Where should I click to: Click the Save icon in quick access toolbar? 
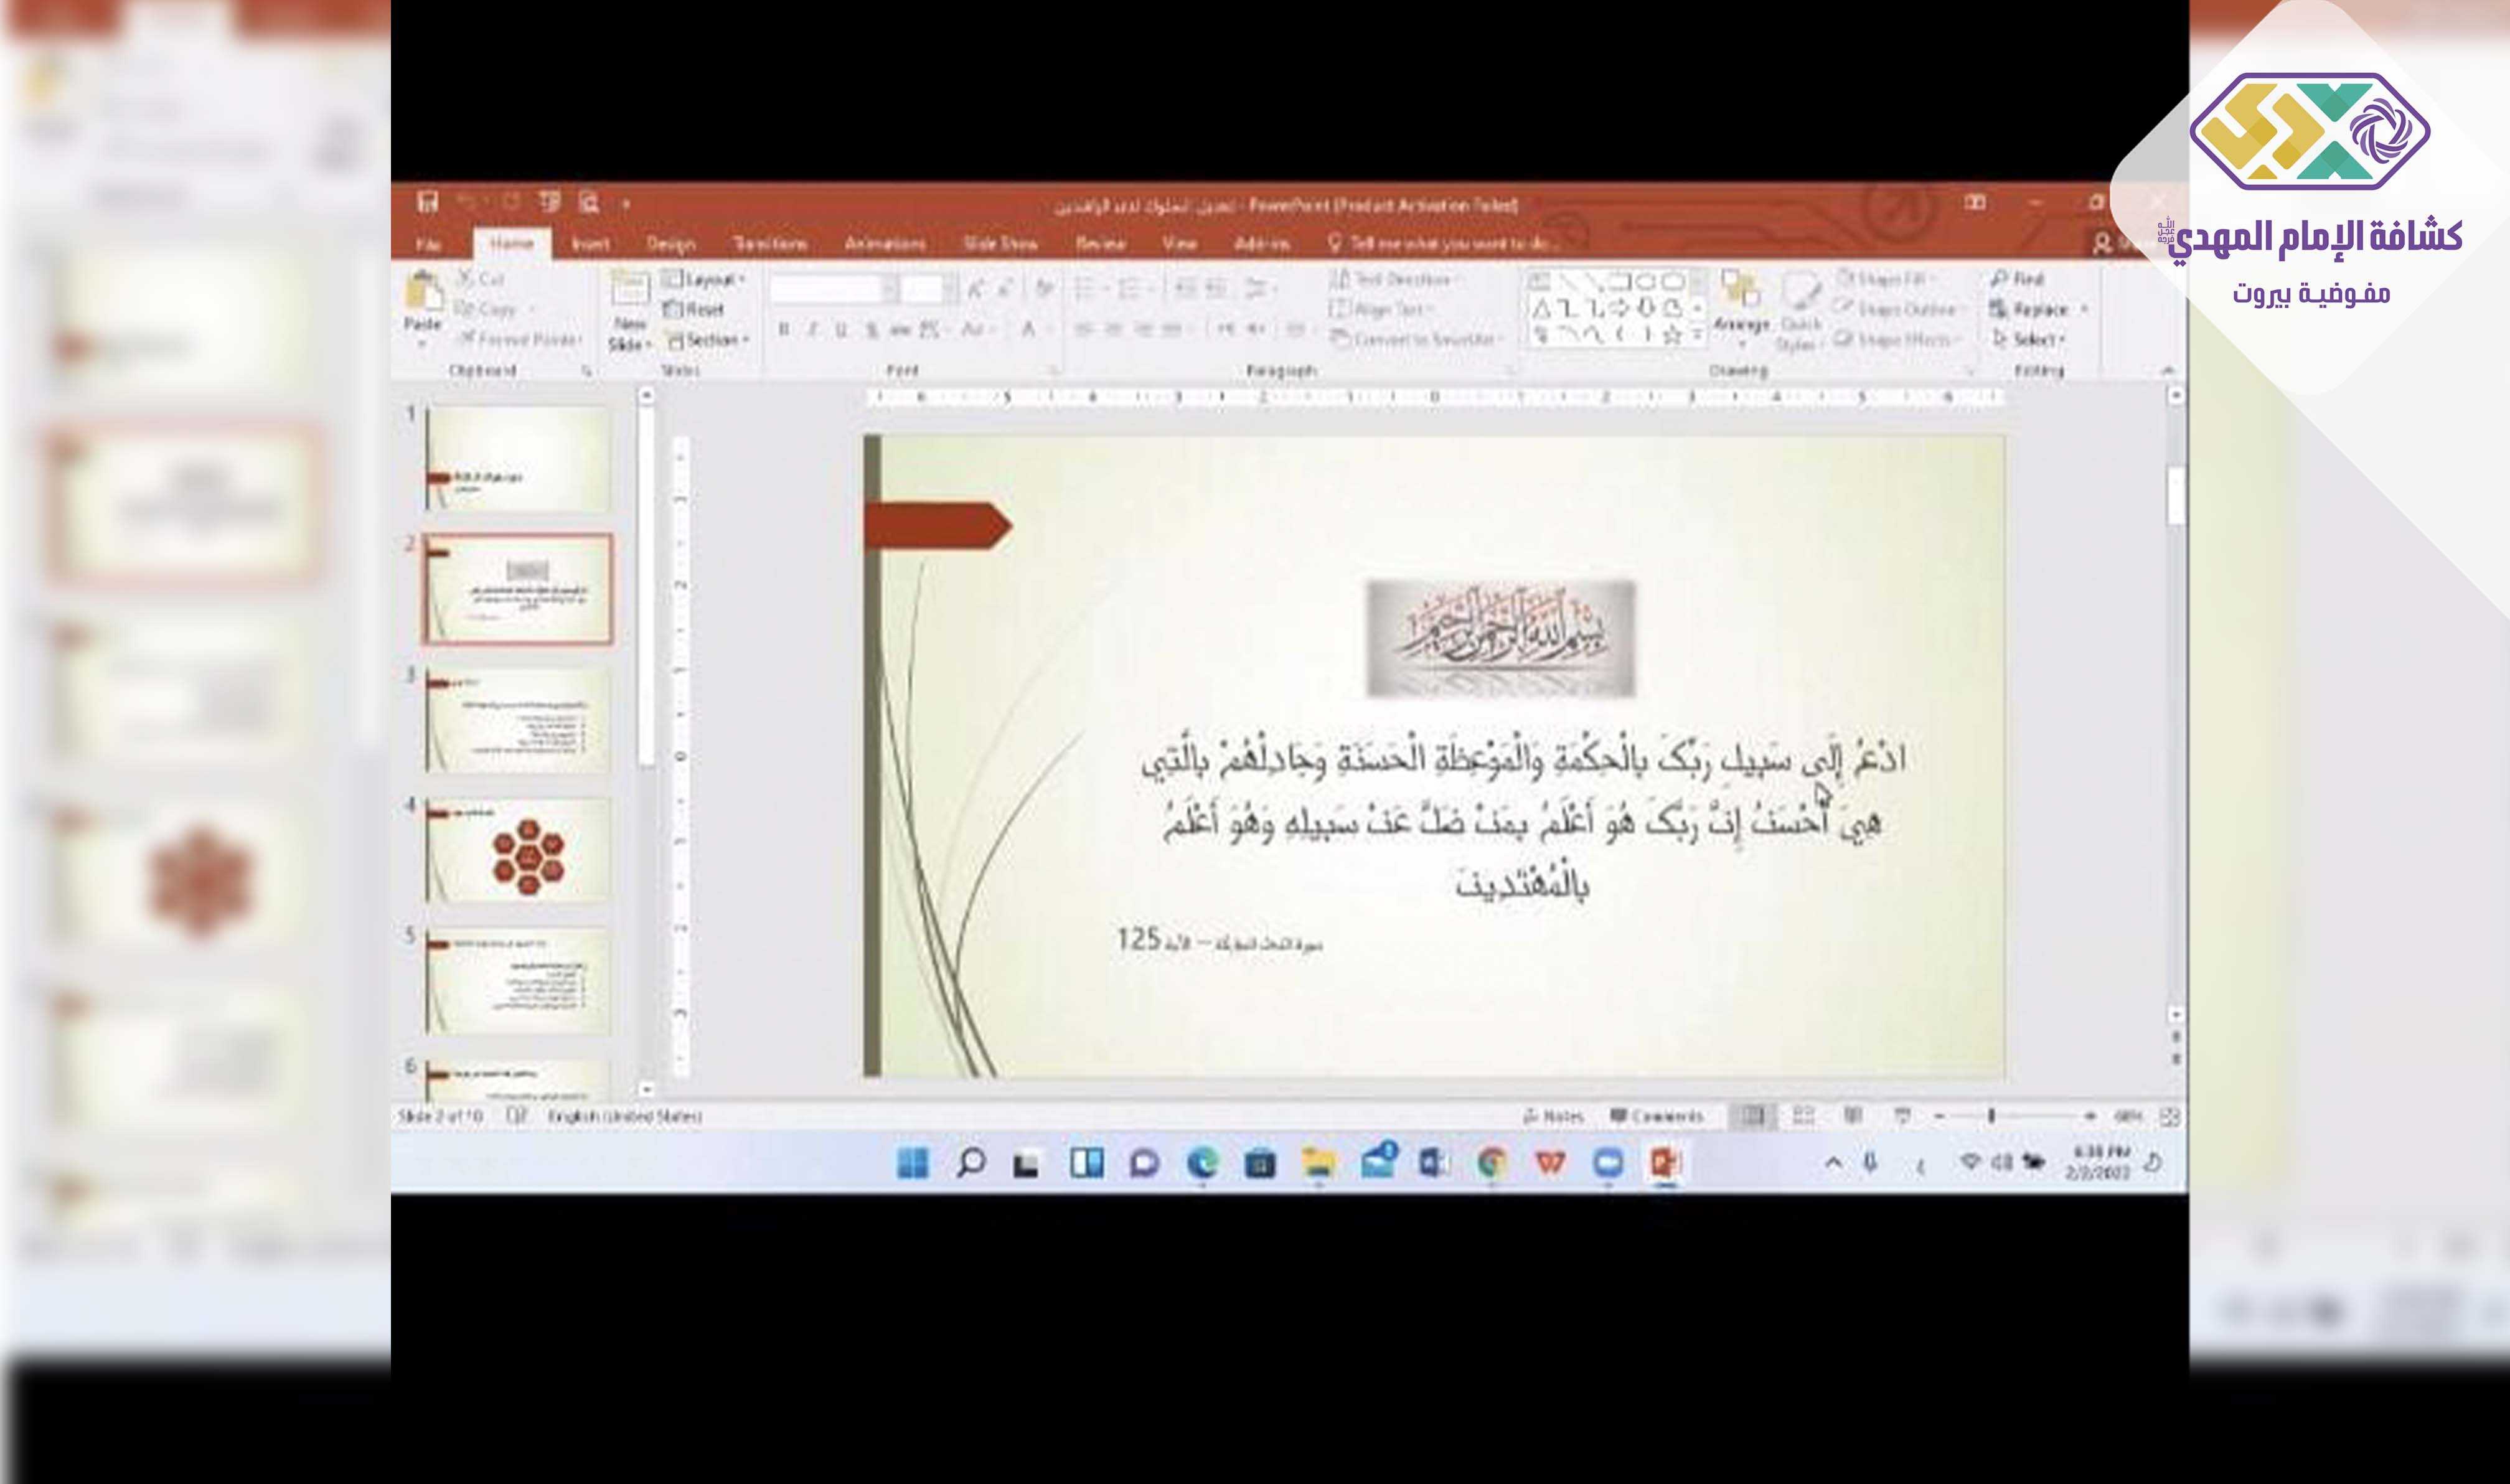[x=428, y=203]
